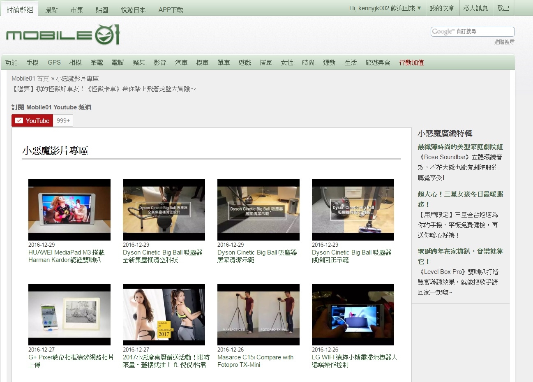Click the G+ Pixer數位相框 title link

(x=71, y=361)
